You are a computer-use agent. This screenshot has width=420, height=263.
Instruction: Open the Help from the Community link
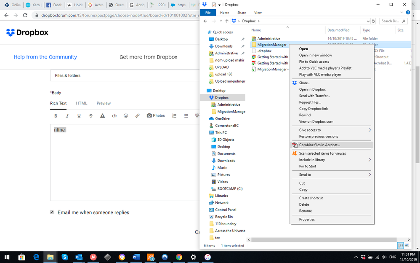pyautogui.click(x=45, y=57)
